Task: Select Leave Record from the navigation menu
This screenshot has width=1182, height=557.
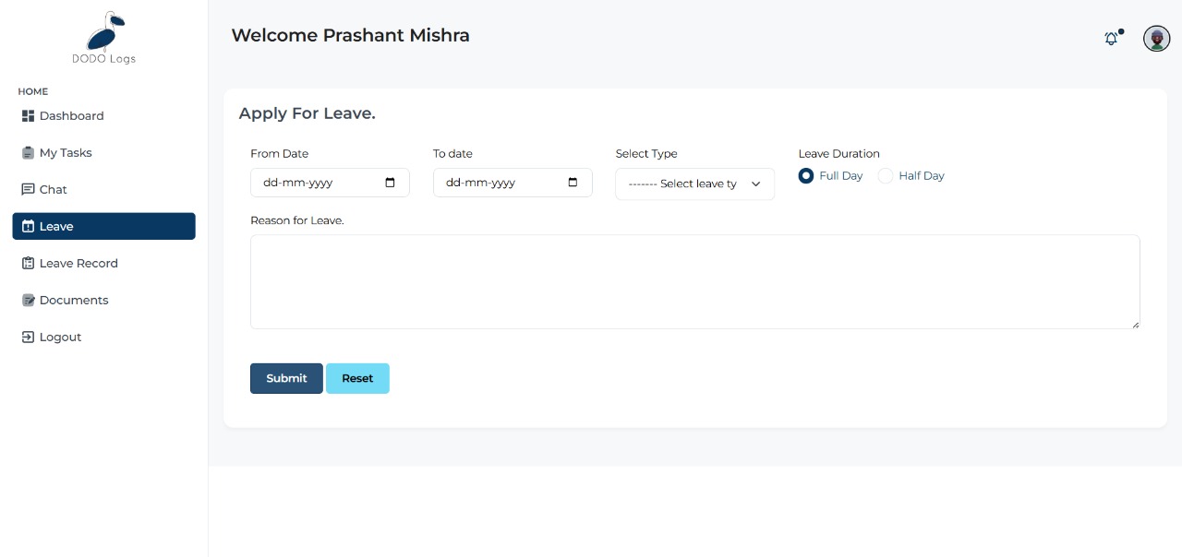Action: (78, 263)
